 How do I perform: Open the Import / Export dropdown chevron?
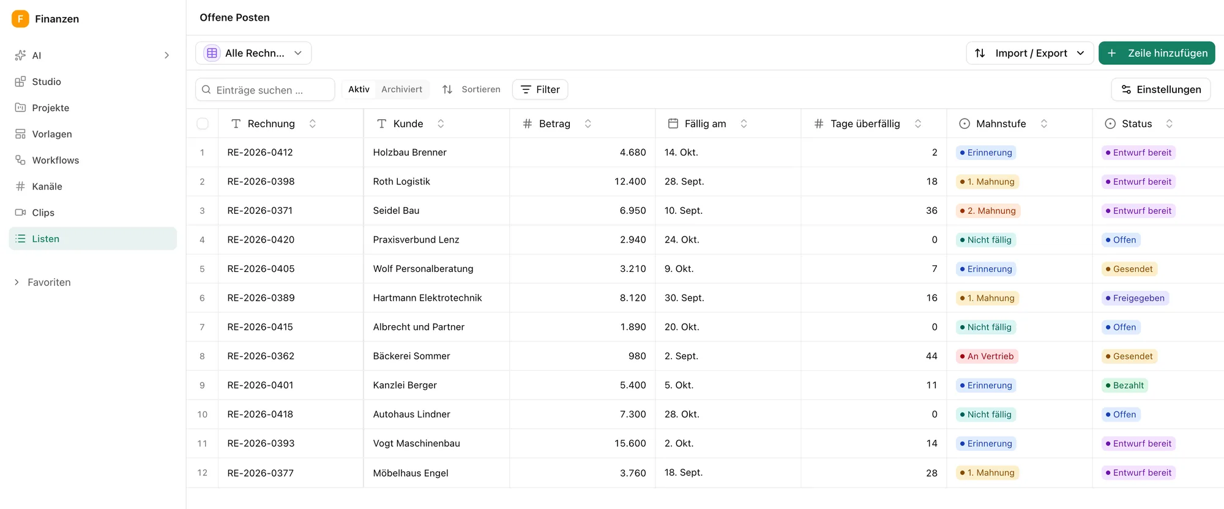click(x=1081, y=53)
